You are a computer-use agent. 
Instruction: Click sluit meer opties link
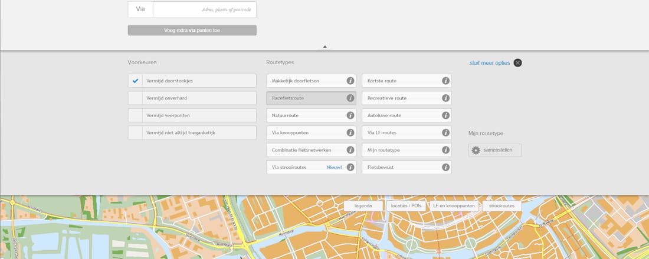tap(490, 63)
